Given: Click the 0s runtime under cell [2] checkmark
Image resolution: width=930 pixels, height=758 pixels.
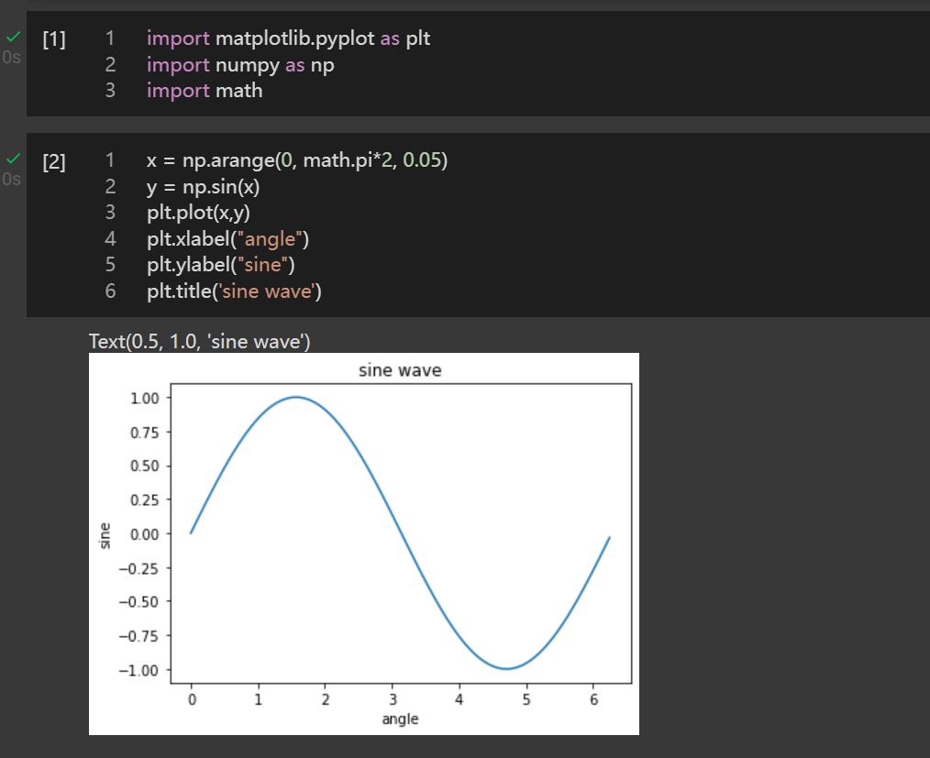Looking at the screenshot, I should pos(11,179).
